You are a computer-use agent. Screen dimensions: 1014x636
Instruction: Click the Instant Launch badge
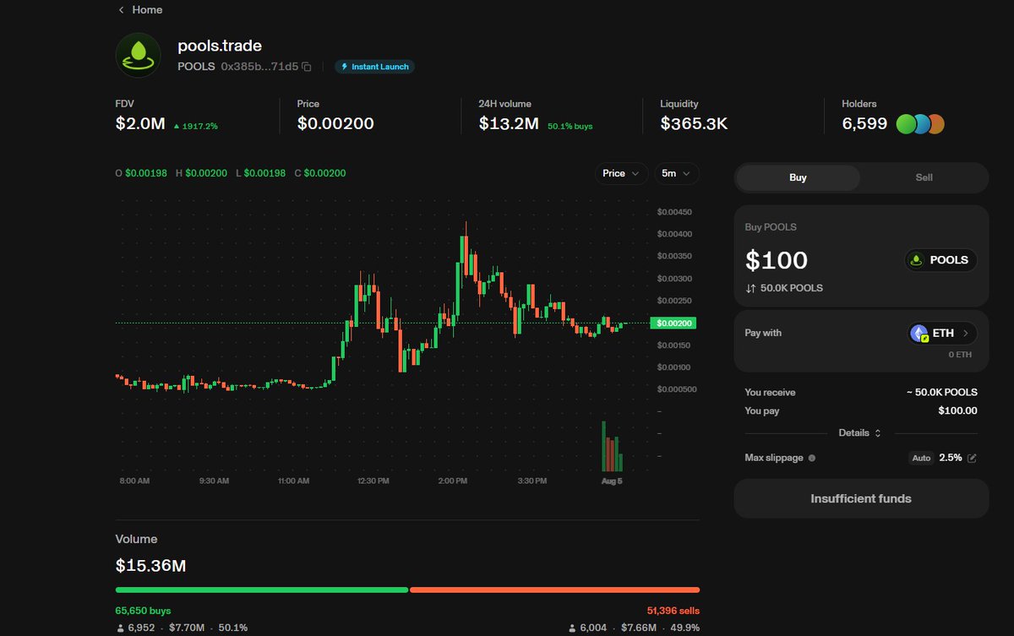[374, 67]
